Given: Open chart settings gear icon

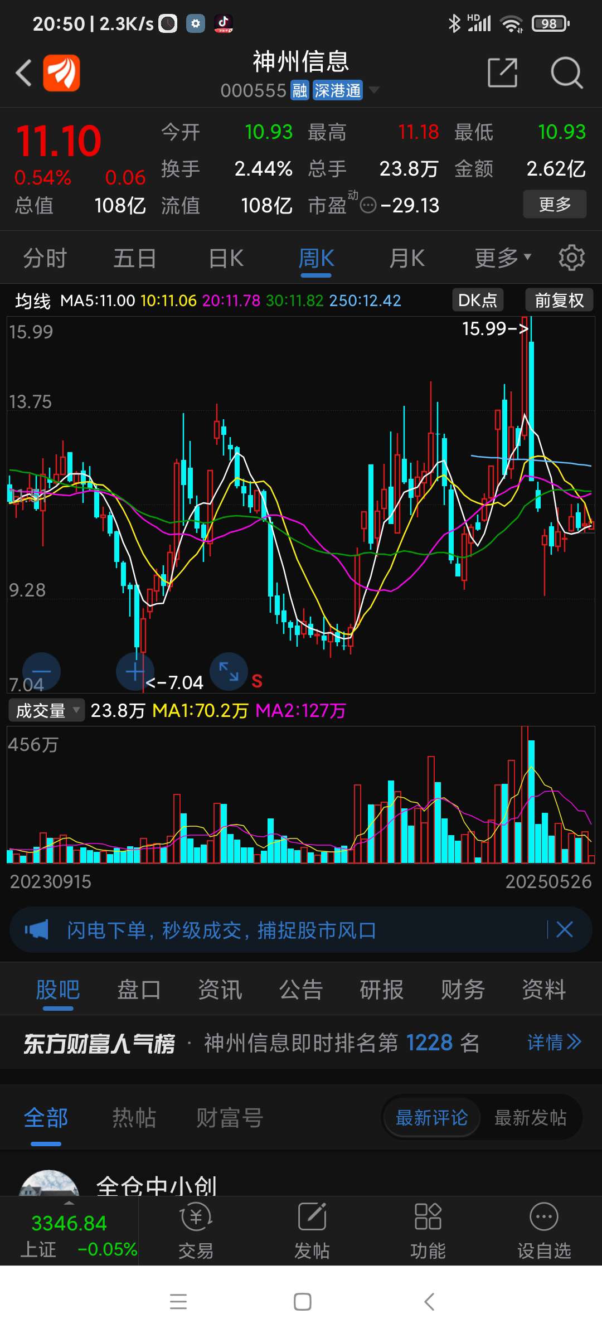Looking at the screenshot, I should pos(572,258).
